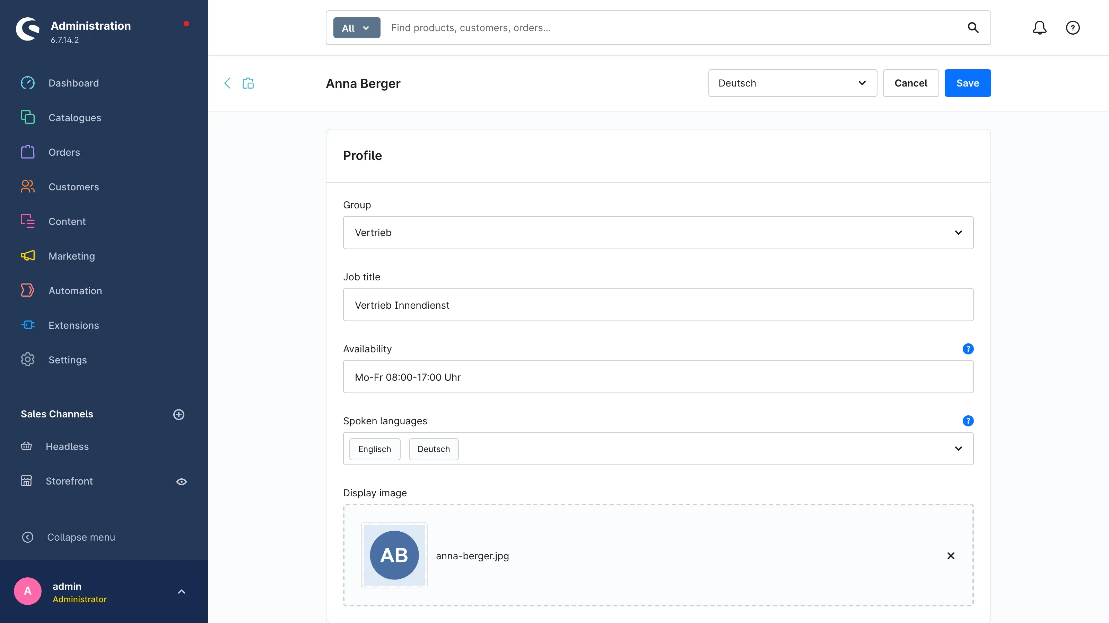
Task: Toggle Storefront visibility eye icon
Action: [x=182, y=481]
